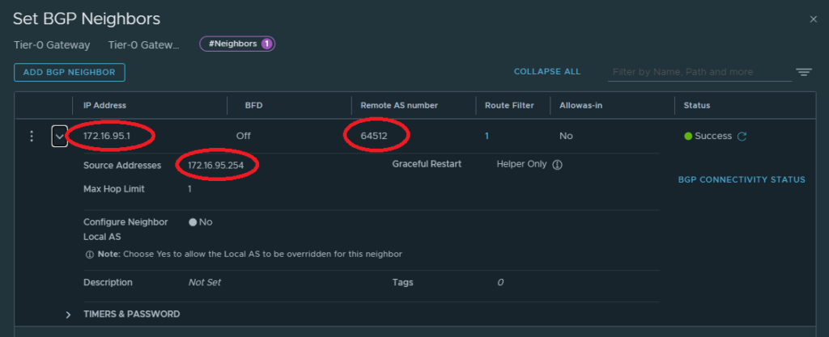Expand the TIMERS & PASSWORD section
829x337 pixels.
tap(69, 314)
